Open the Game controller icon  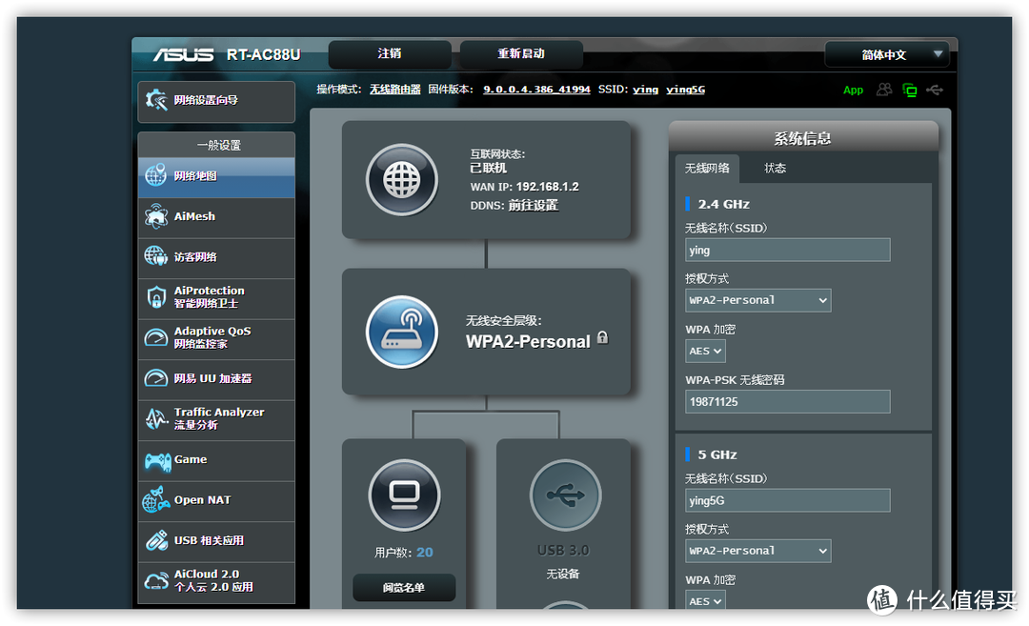157,461
